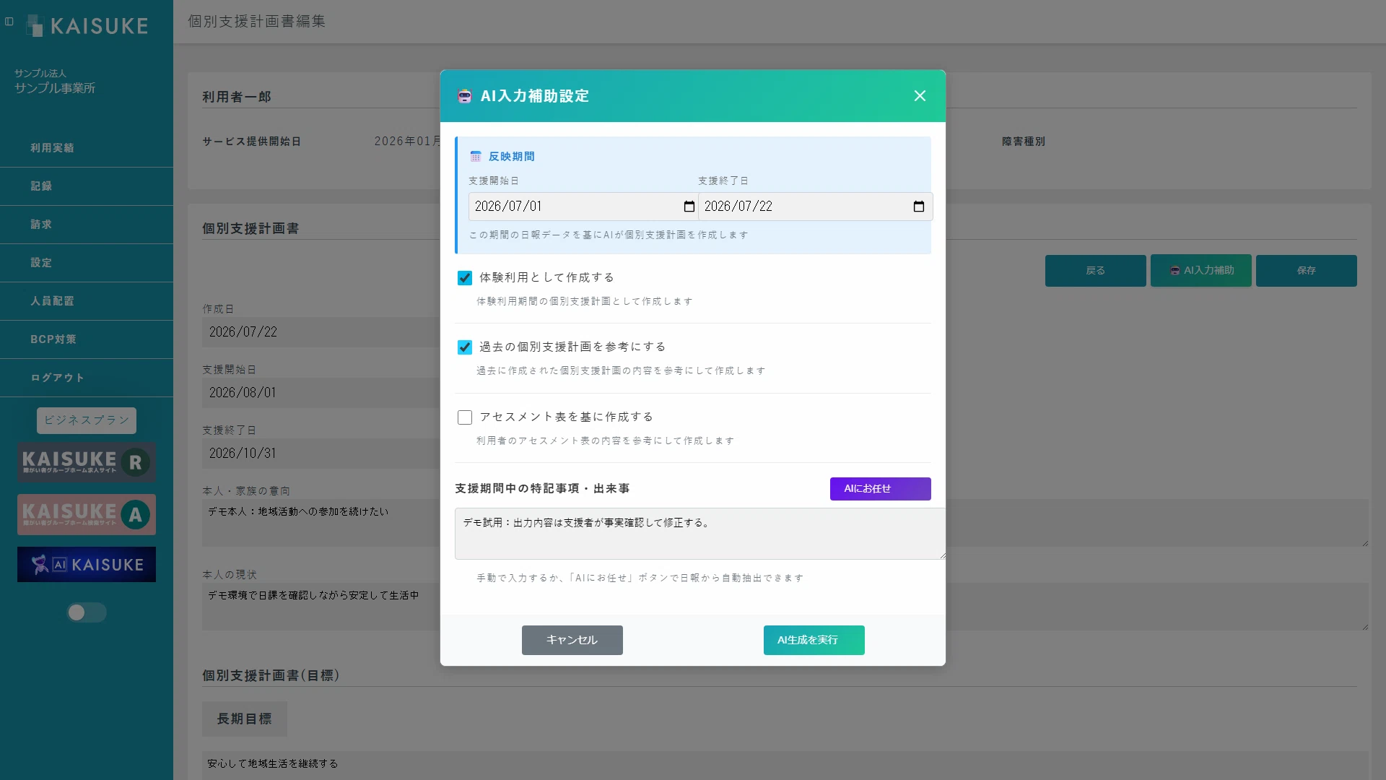Click the sidebar collapse icon near KAISUKE logo
Screen dimensions: 1386x780
(x=9, y=22)
